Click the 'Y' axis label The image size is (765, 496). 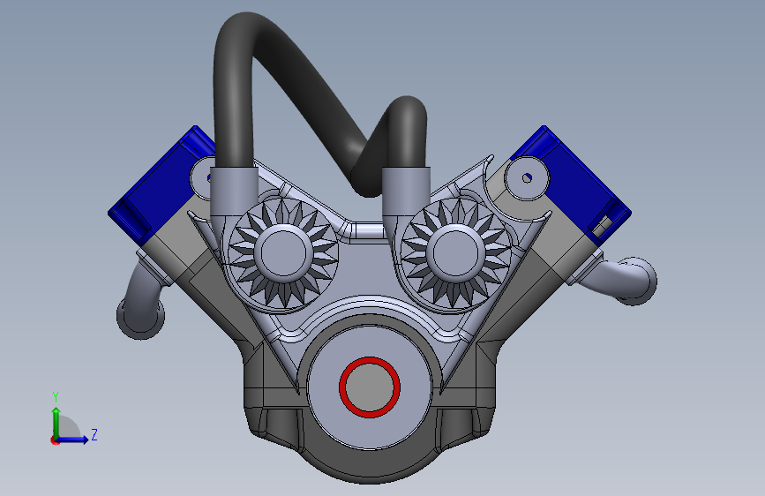(x=56, y=396)
